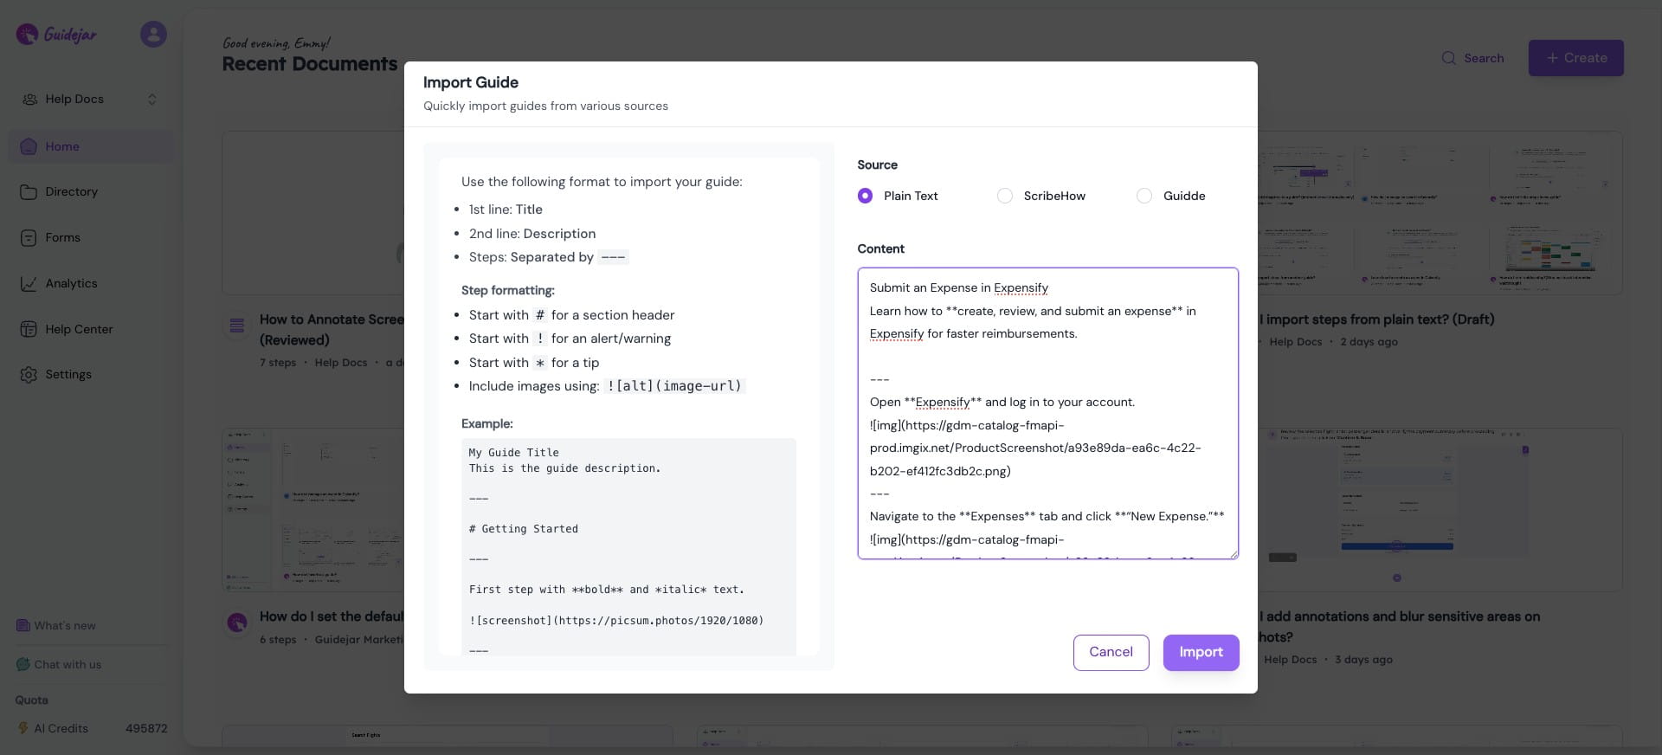Click the Search magnifier icon
1662x755 pixels.
pos(1448,58)
